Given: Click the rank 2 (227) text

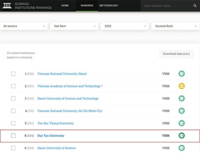Looking at the screenshot, I should click(29, 86).
